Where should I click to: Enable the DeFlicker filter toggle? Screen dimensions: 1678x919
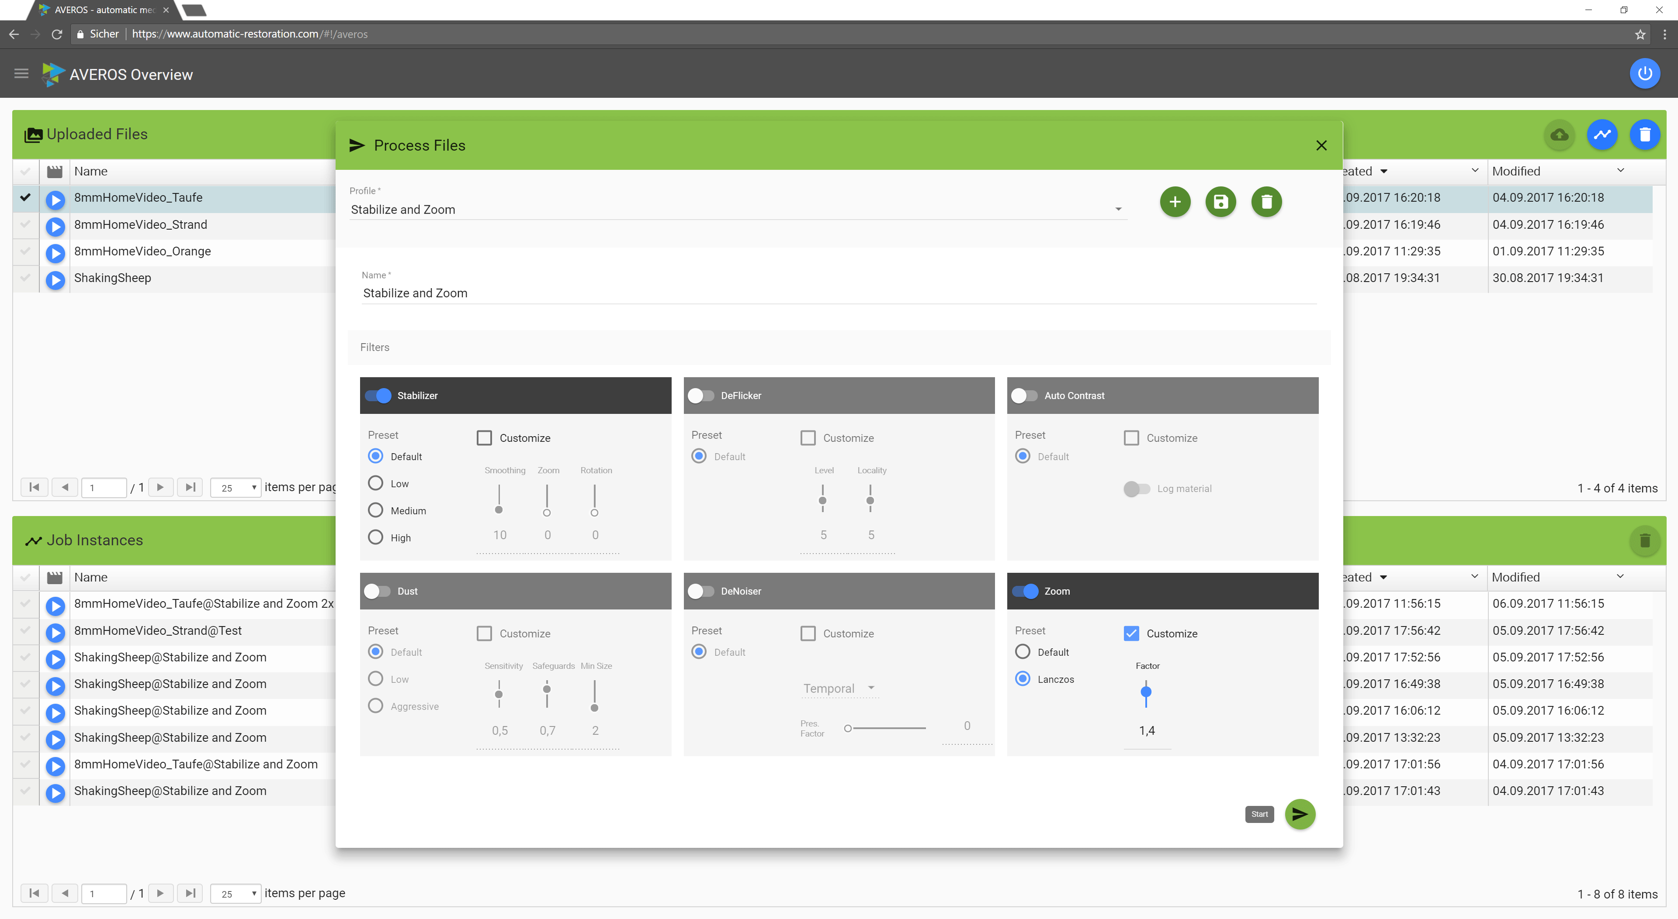701,396
